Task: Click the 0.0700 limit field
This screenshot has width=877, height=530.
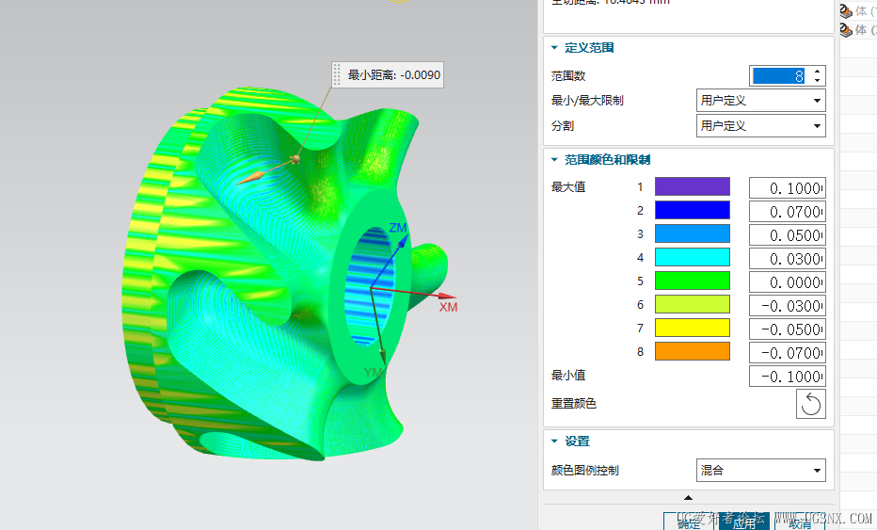Action: pyautogui.click(x=788, y=212)
